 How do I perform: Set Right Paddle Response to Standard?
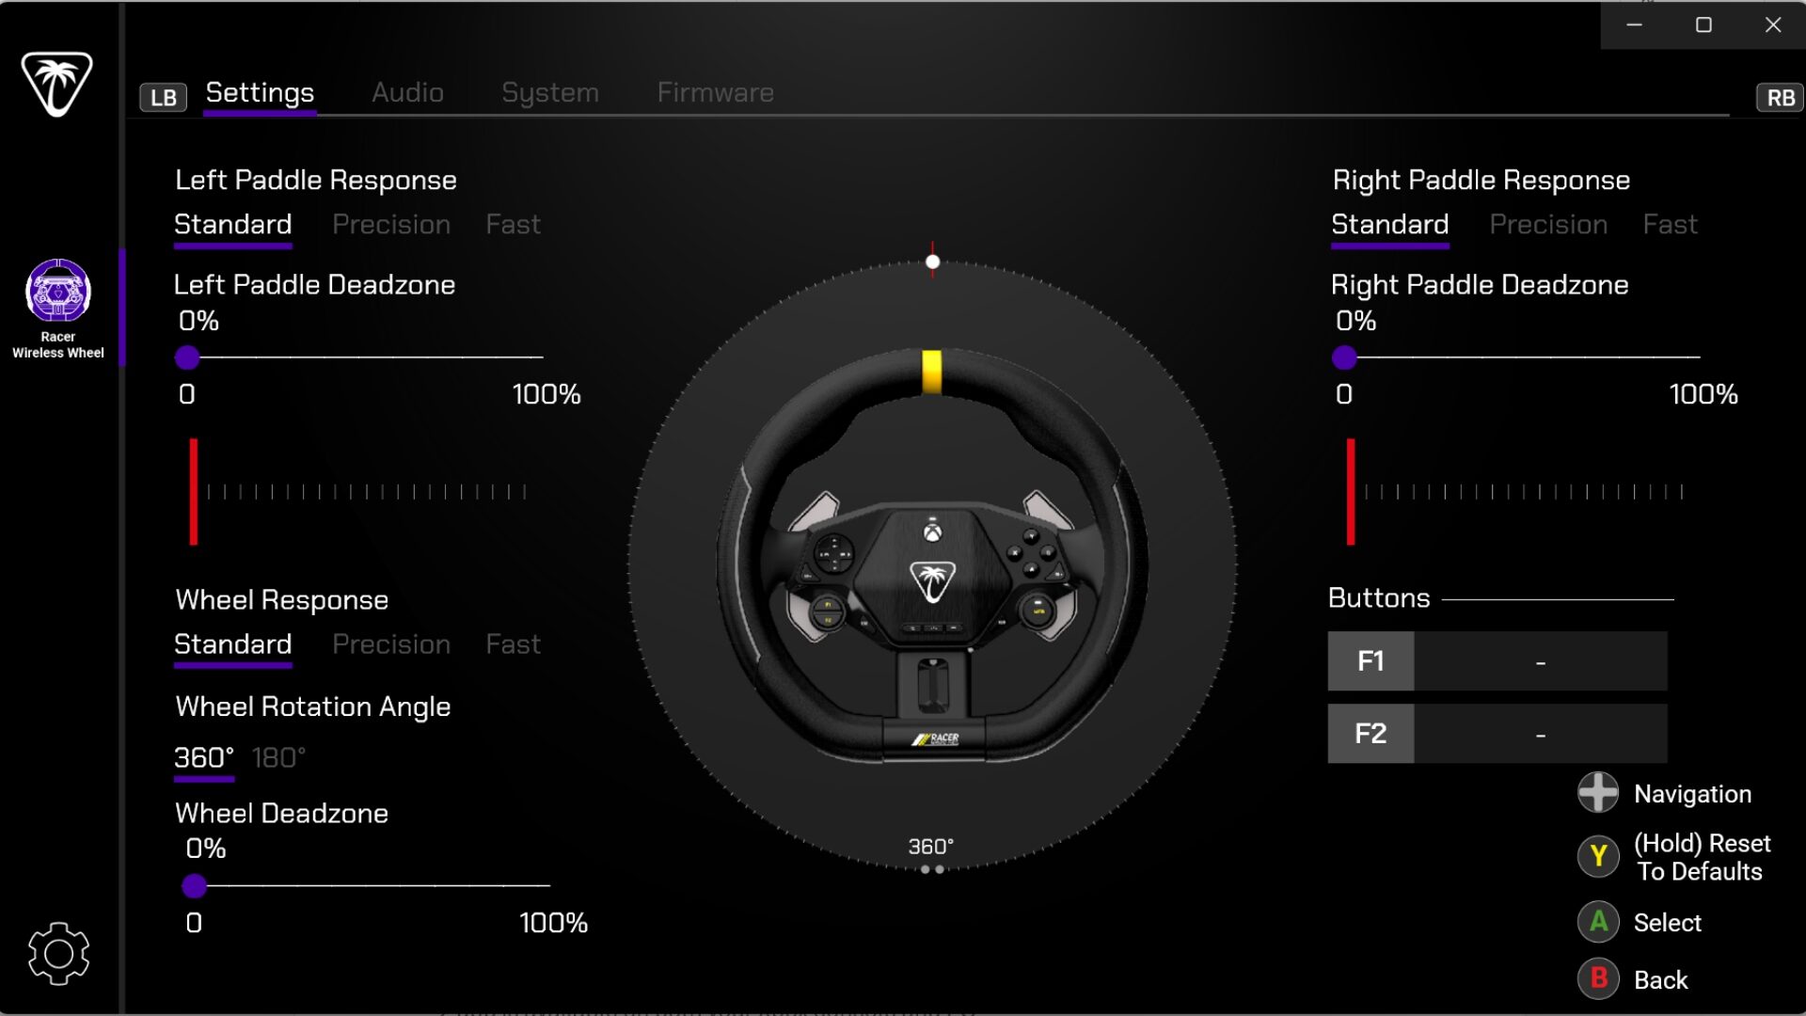coord(1389,225)
